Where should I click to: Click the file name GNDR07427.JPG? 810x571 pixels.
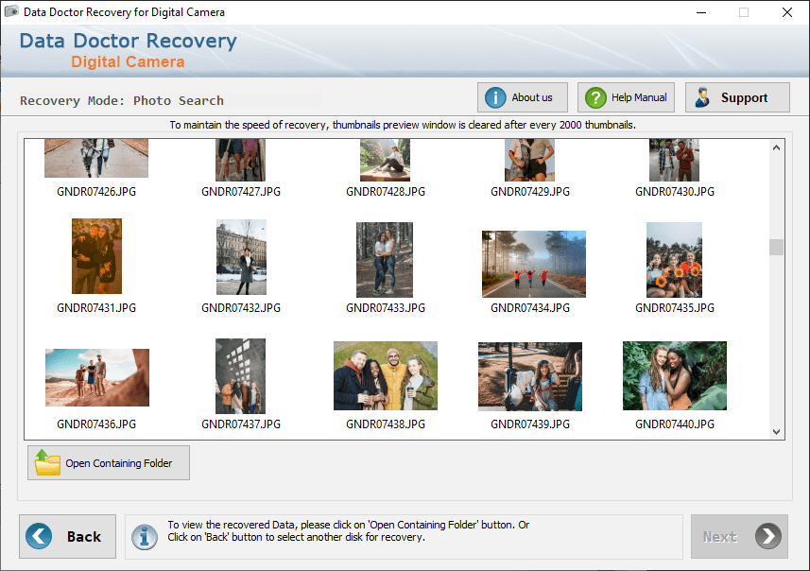(241, 192)
